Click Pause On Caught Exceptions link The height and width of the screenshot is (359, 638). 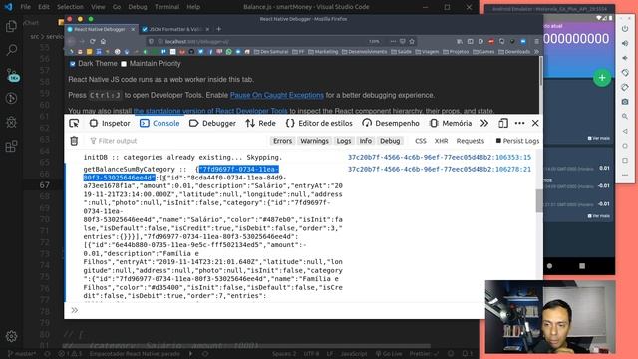click(277, 95)
